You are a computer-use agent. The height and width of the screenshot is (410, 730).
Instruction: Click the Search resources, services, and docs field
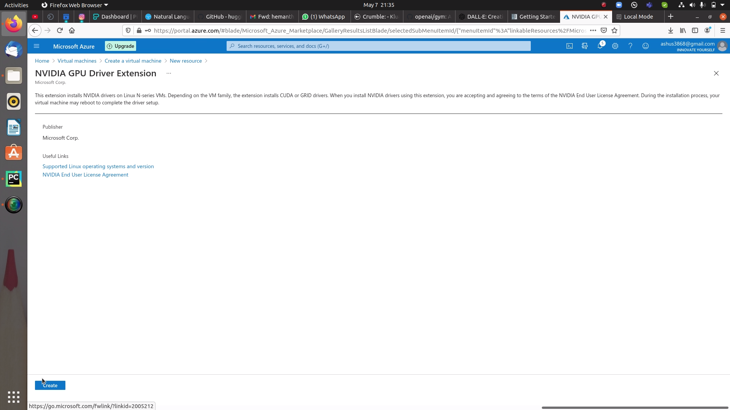tap(379, 46)
